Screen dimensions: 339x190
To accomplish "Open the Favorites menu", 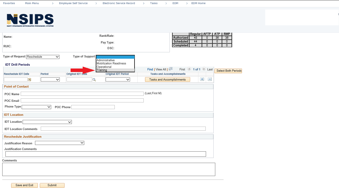I will click(9, 3).
